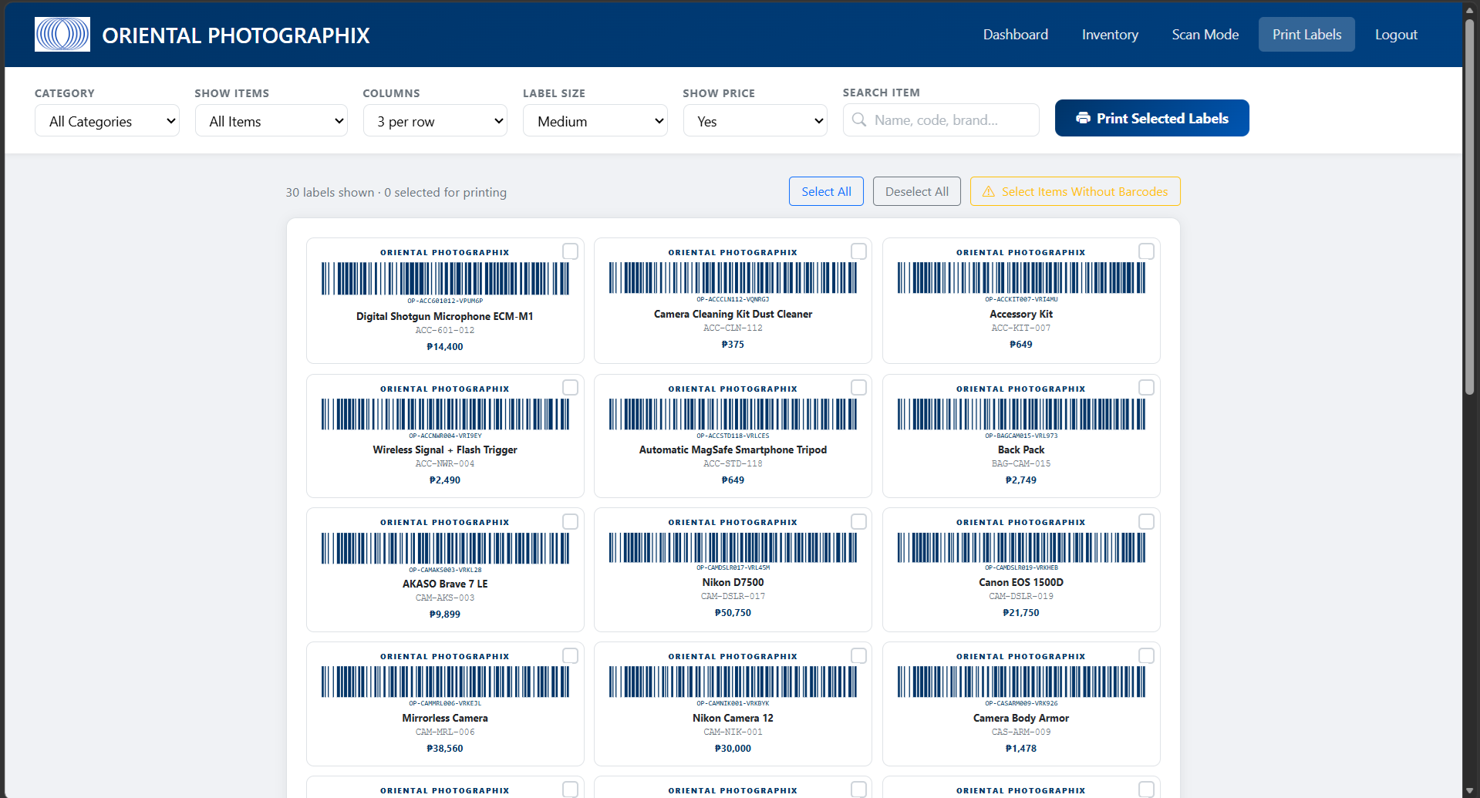Image resolution: width=1480 pixels, height=798 pixels.
Task: Check the Mirrorless Camera label checkbox
Action: pyautogui.click(x=571, y=655)
